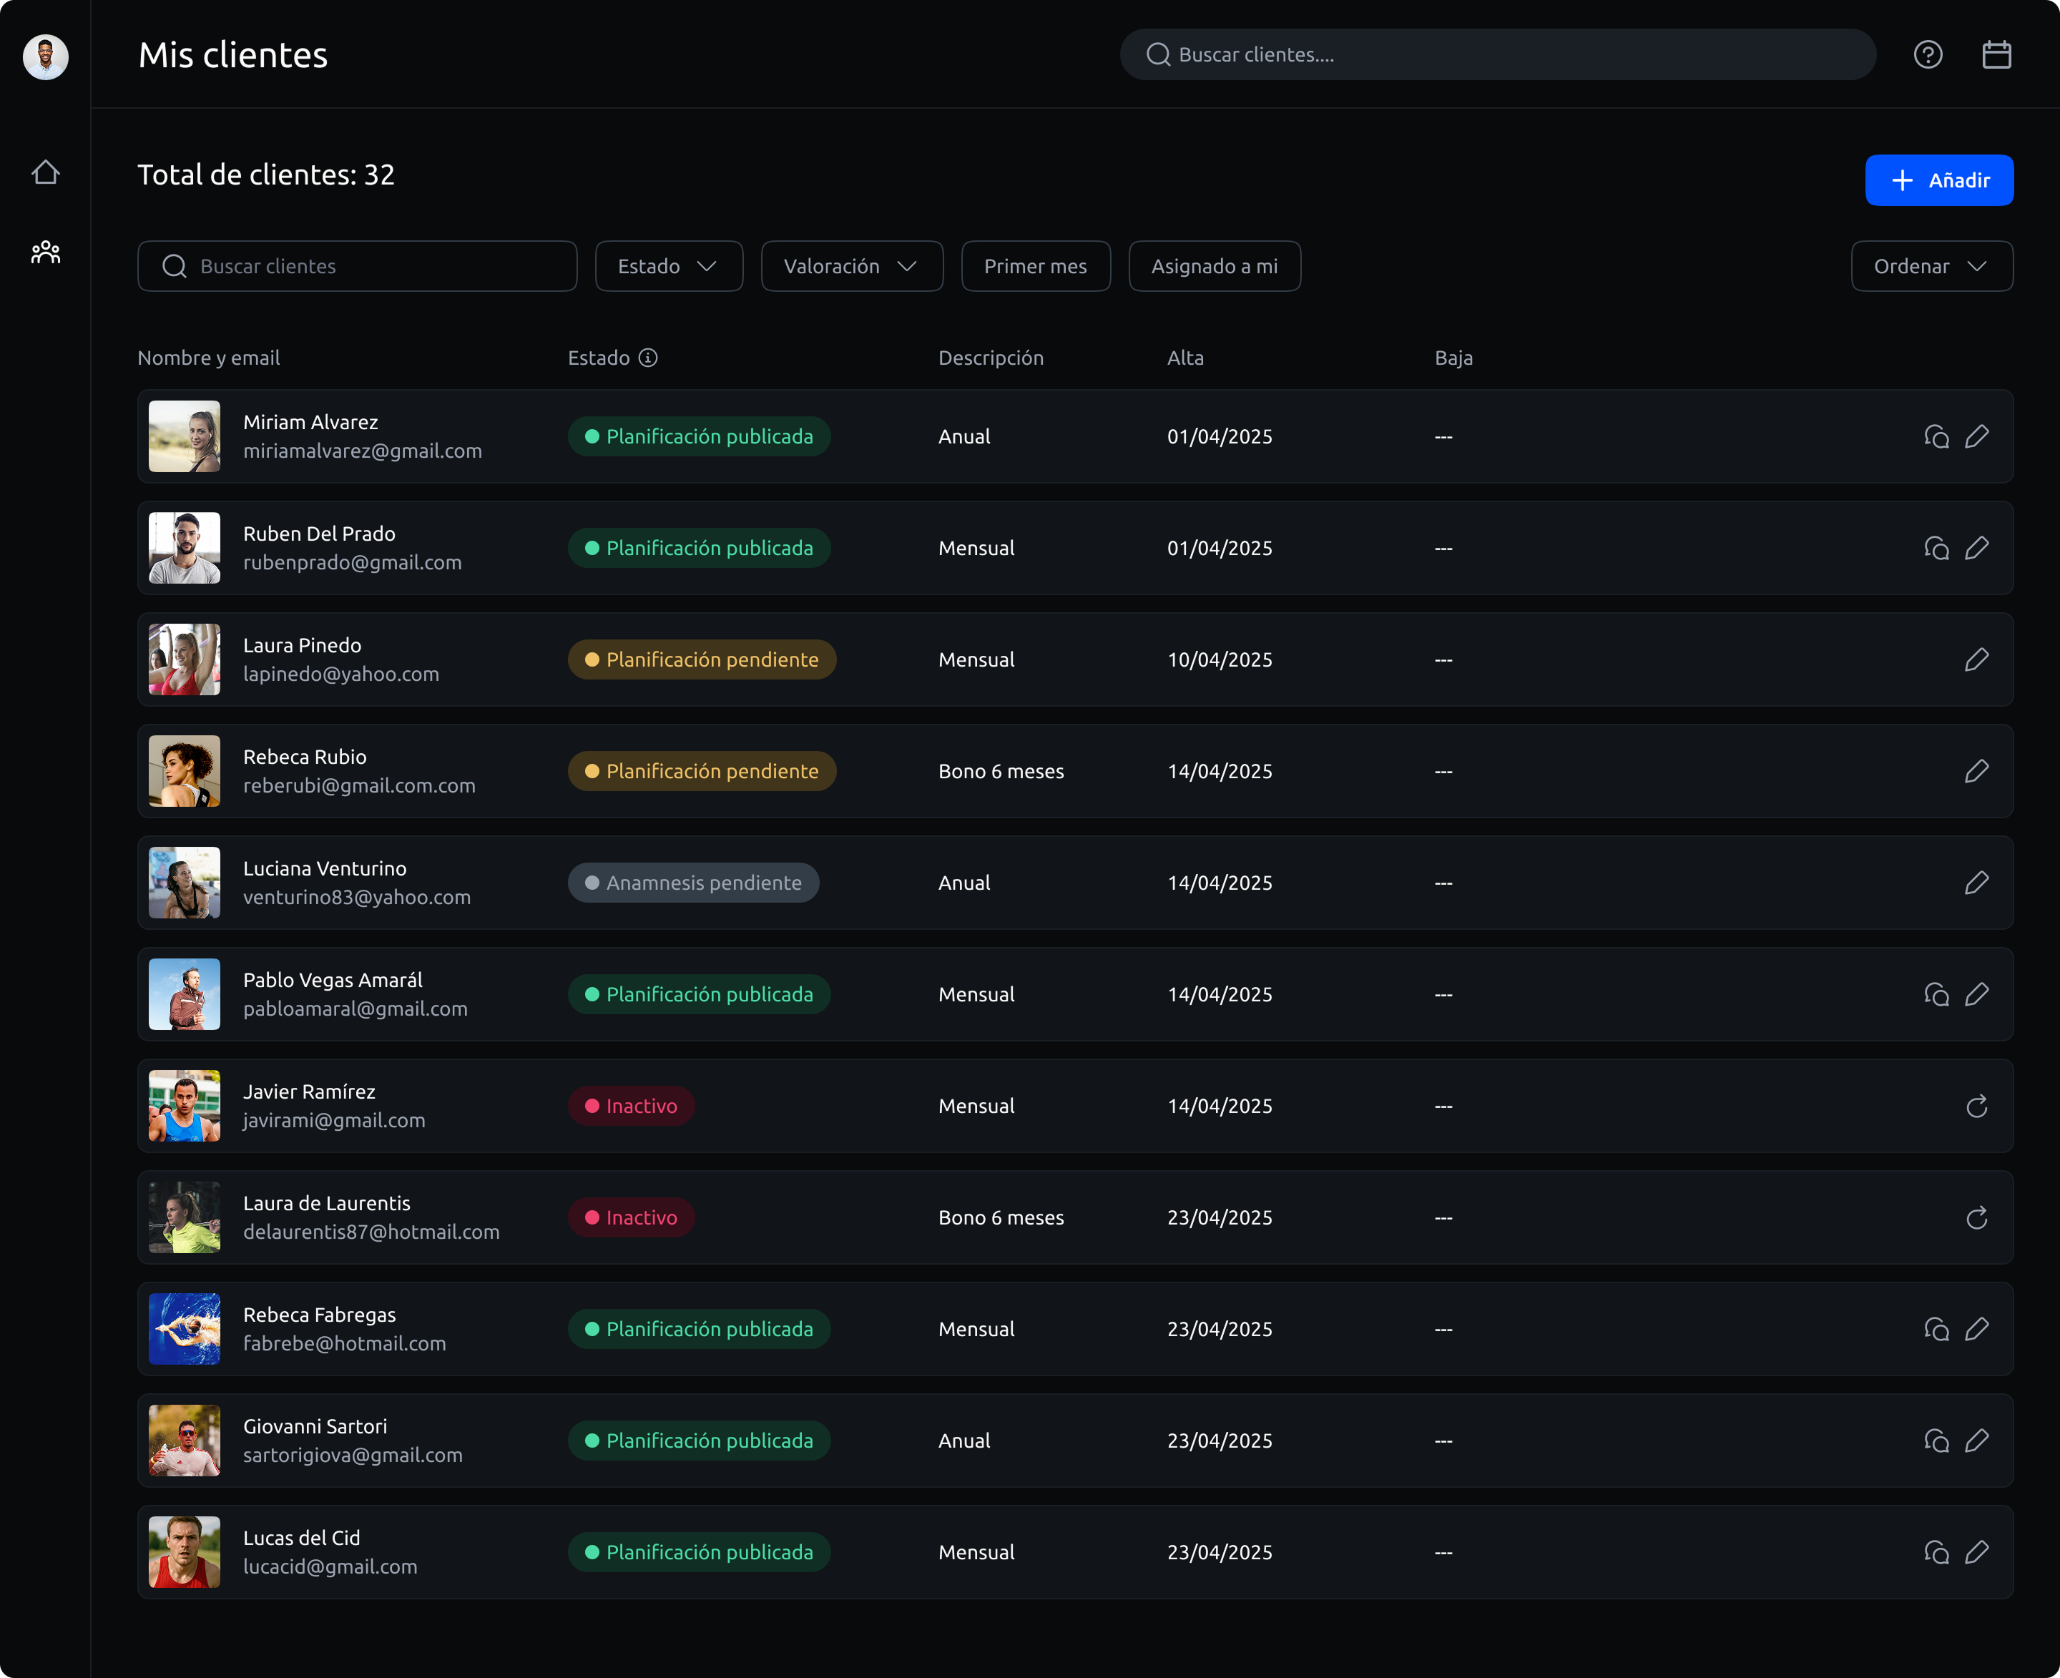
Task: Click the Estado info icon
Action: [x=649, y=358]
